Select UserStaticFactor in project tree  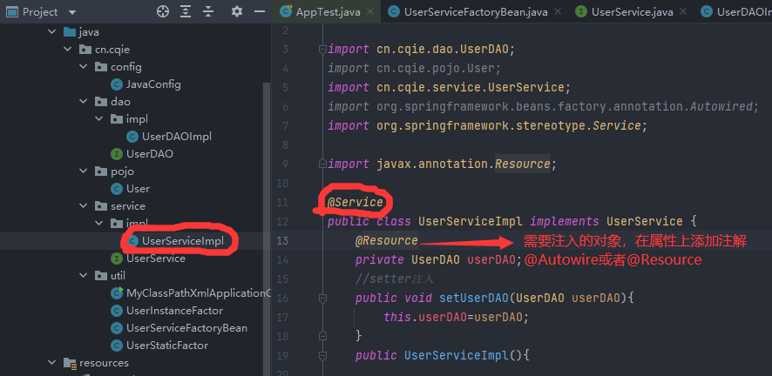pyautogui.click(x=167, y=346)
